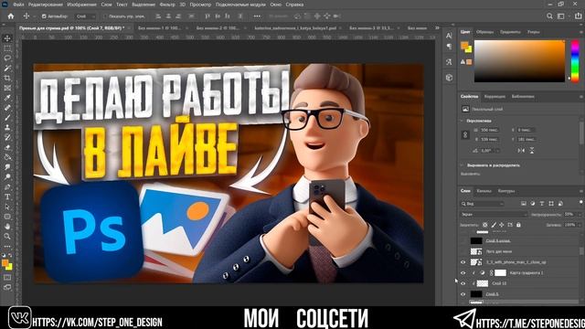Select the Brush tool
The height and width of the screenshot is (329, 585).
tap(7, 118)
